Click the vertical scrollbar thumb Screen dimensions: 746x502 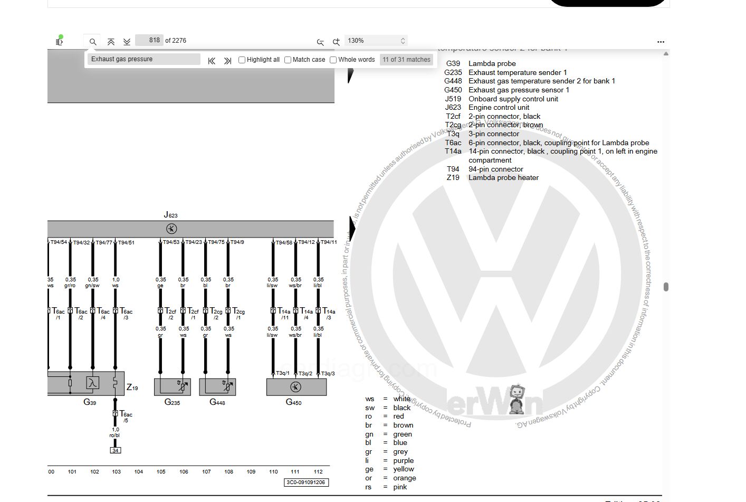(x=666, y=287)
